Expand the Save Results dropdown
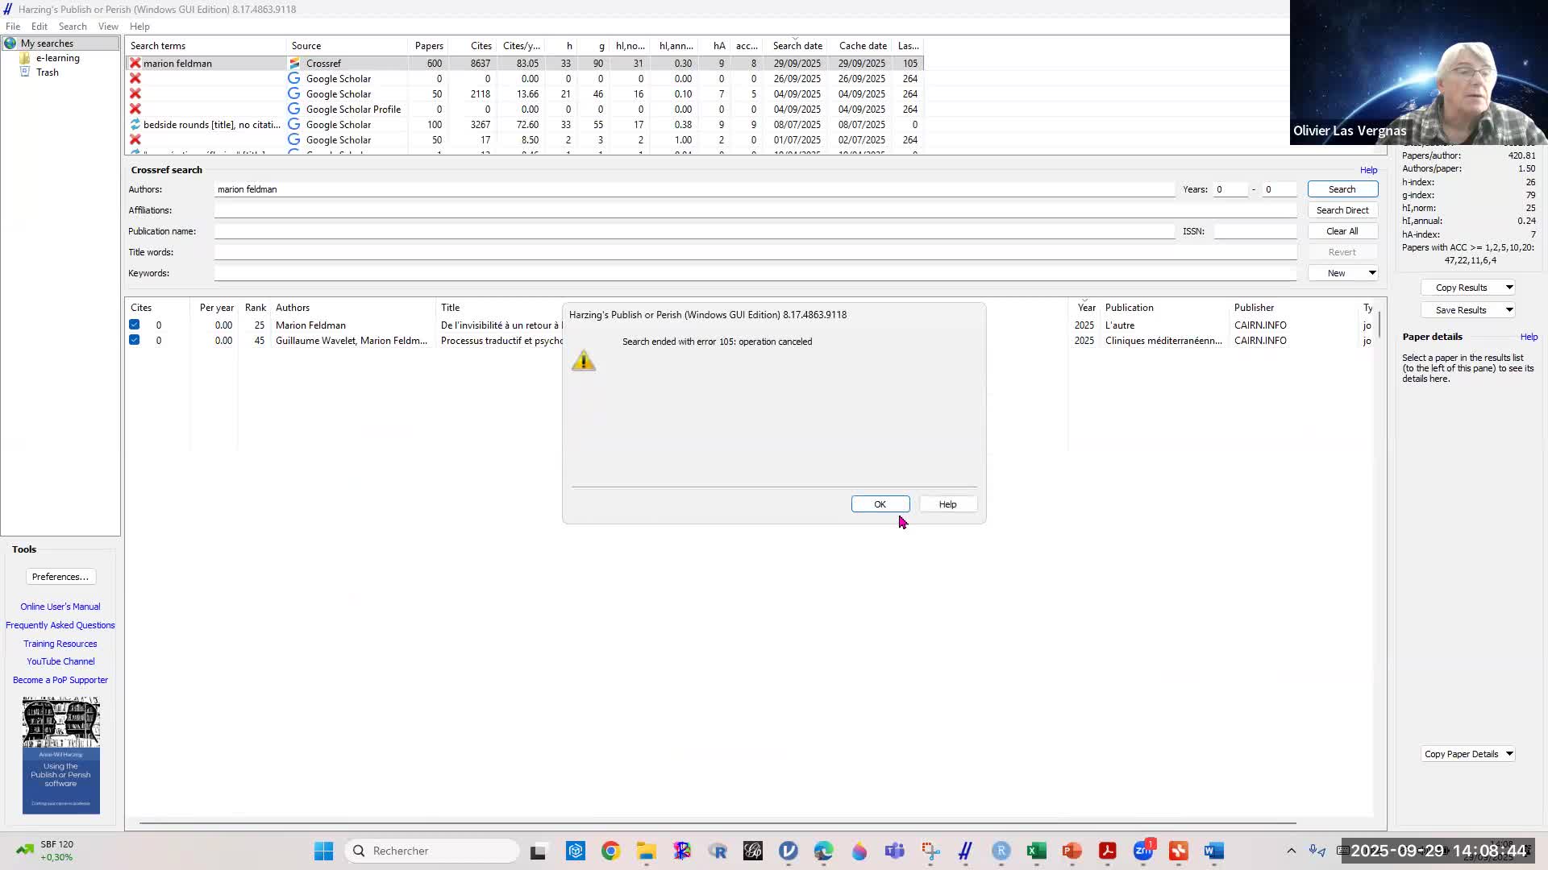Screen dimensions: 1548x870 coord(1509,310)
